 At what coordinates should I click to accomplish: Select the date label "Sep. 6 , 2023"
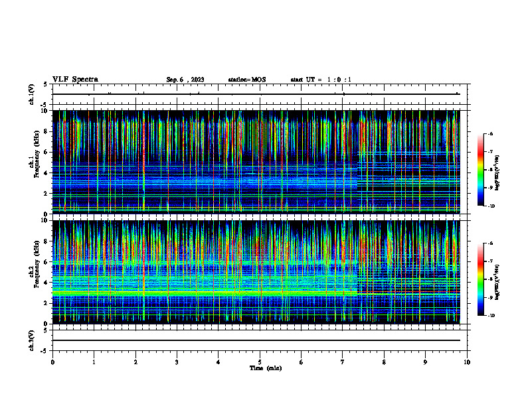(x=185, y=80)
